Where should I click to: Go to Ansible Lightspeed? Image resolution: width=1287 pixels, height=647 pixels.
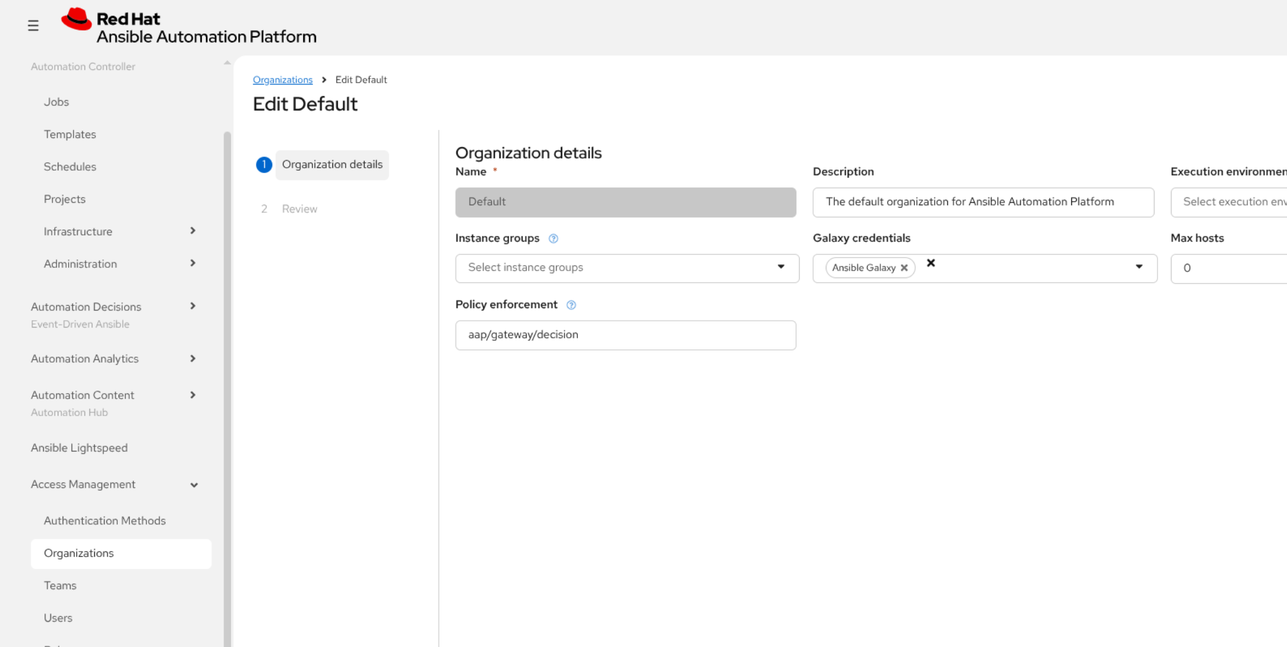(79, 448)
